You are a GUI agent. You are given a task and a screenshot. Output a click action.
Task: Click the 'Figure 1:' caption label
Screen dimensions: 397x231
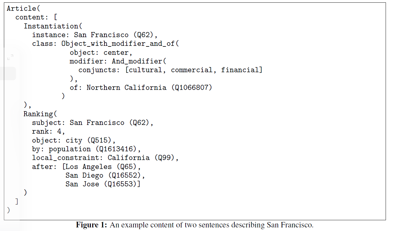click(x=91, y=225)
